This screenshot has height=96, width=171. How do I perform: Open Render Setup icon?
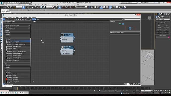[114, 7]
